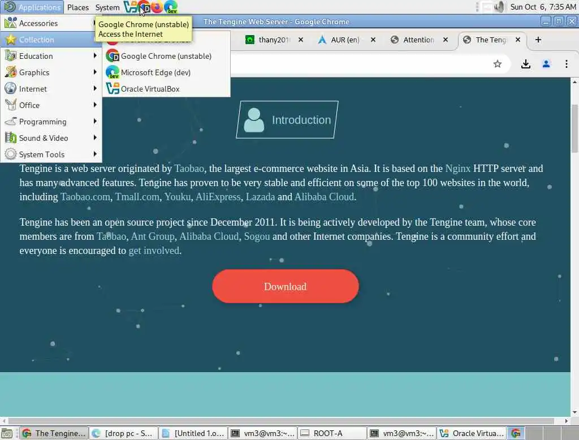The width and height of the screenshot is (579, 440).
Task: Switch to the drop pc Edge taskbar window
Action: 124,433
